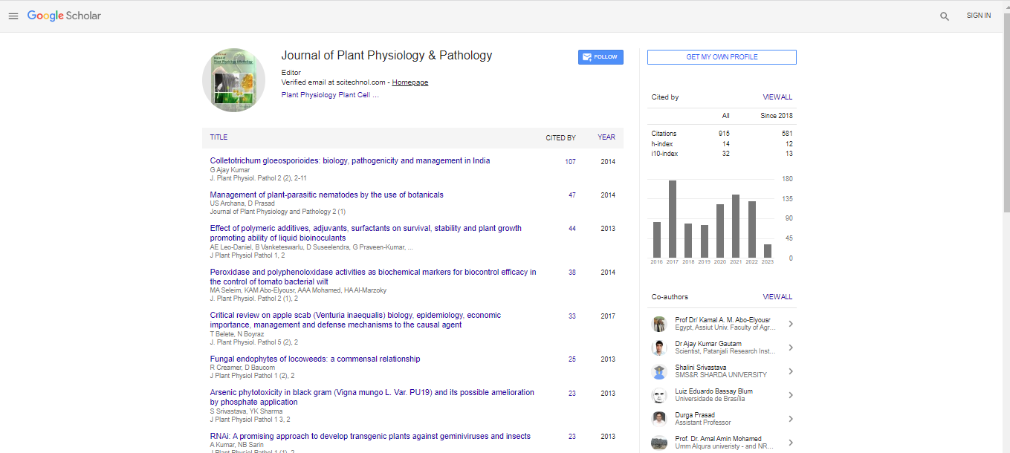Click Dr Ajay Kumar Gautam's avatar
The image size is (1010, 453).
(658, 348)
